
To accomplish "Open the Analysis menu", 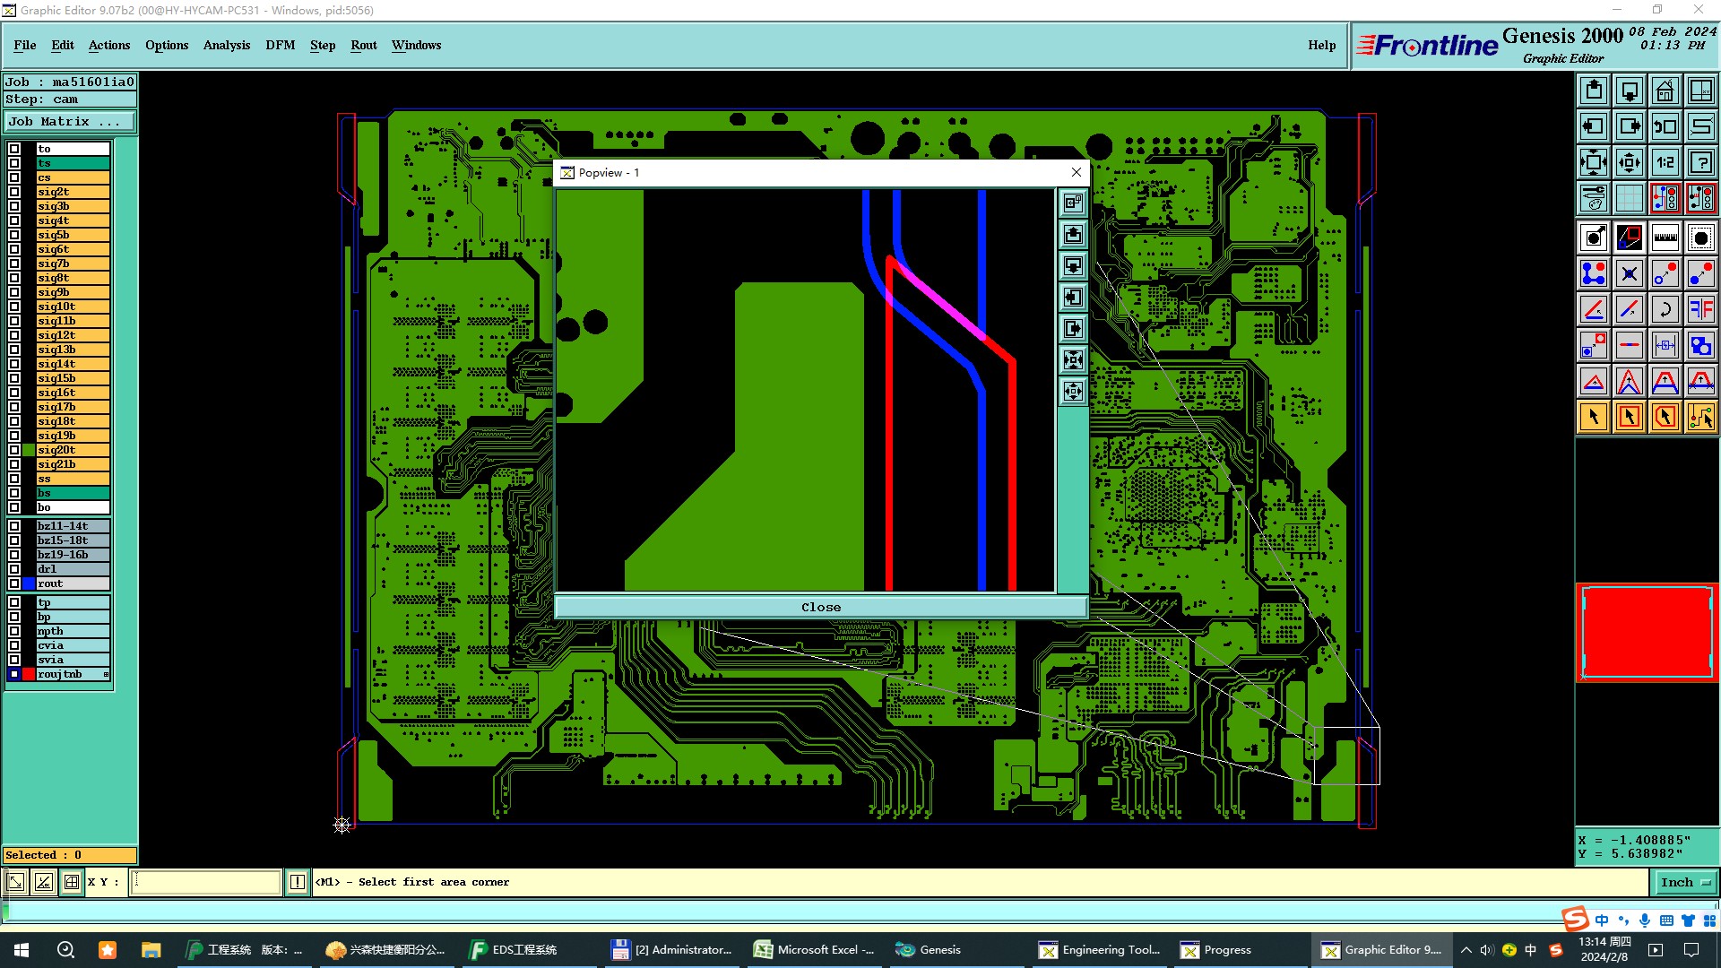I will tap(226, 45).
